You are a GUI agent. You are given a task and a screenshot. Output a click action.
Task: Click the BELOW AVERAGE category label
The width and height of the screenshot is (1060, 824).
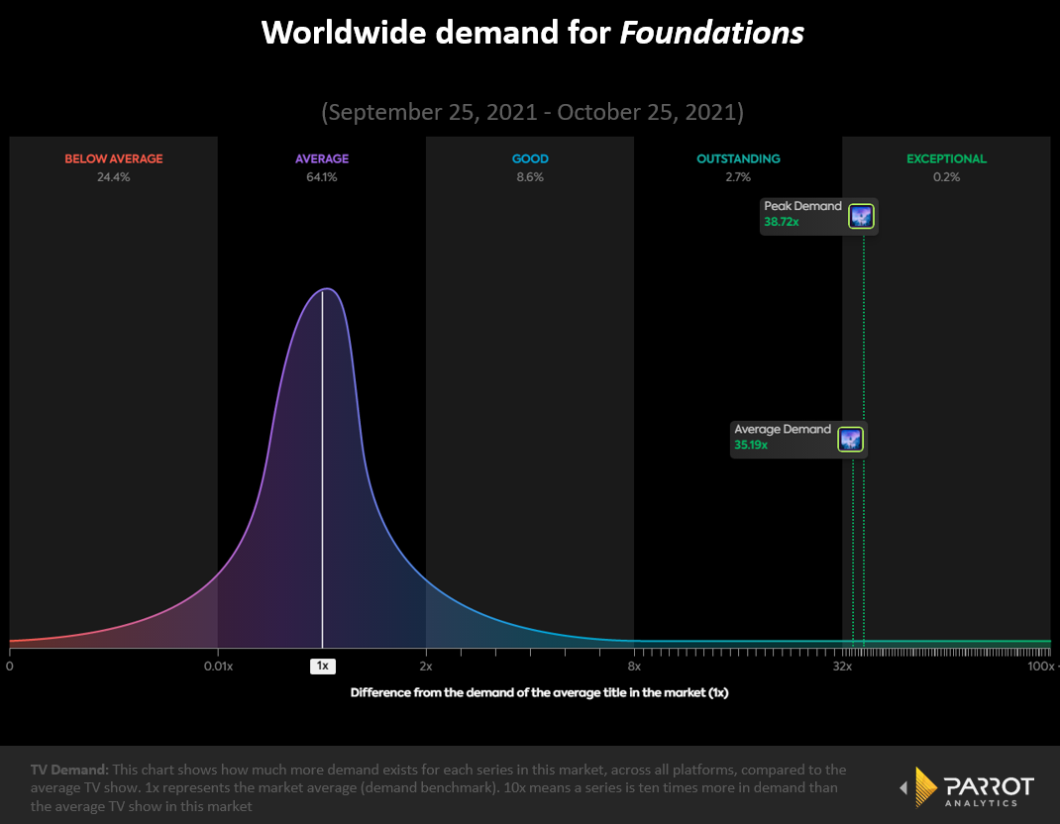(x=114, y=158)
